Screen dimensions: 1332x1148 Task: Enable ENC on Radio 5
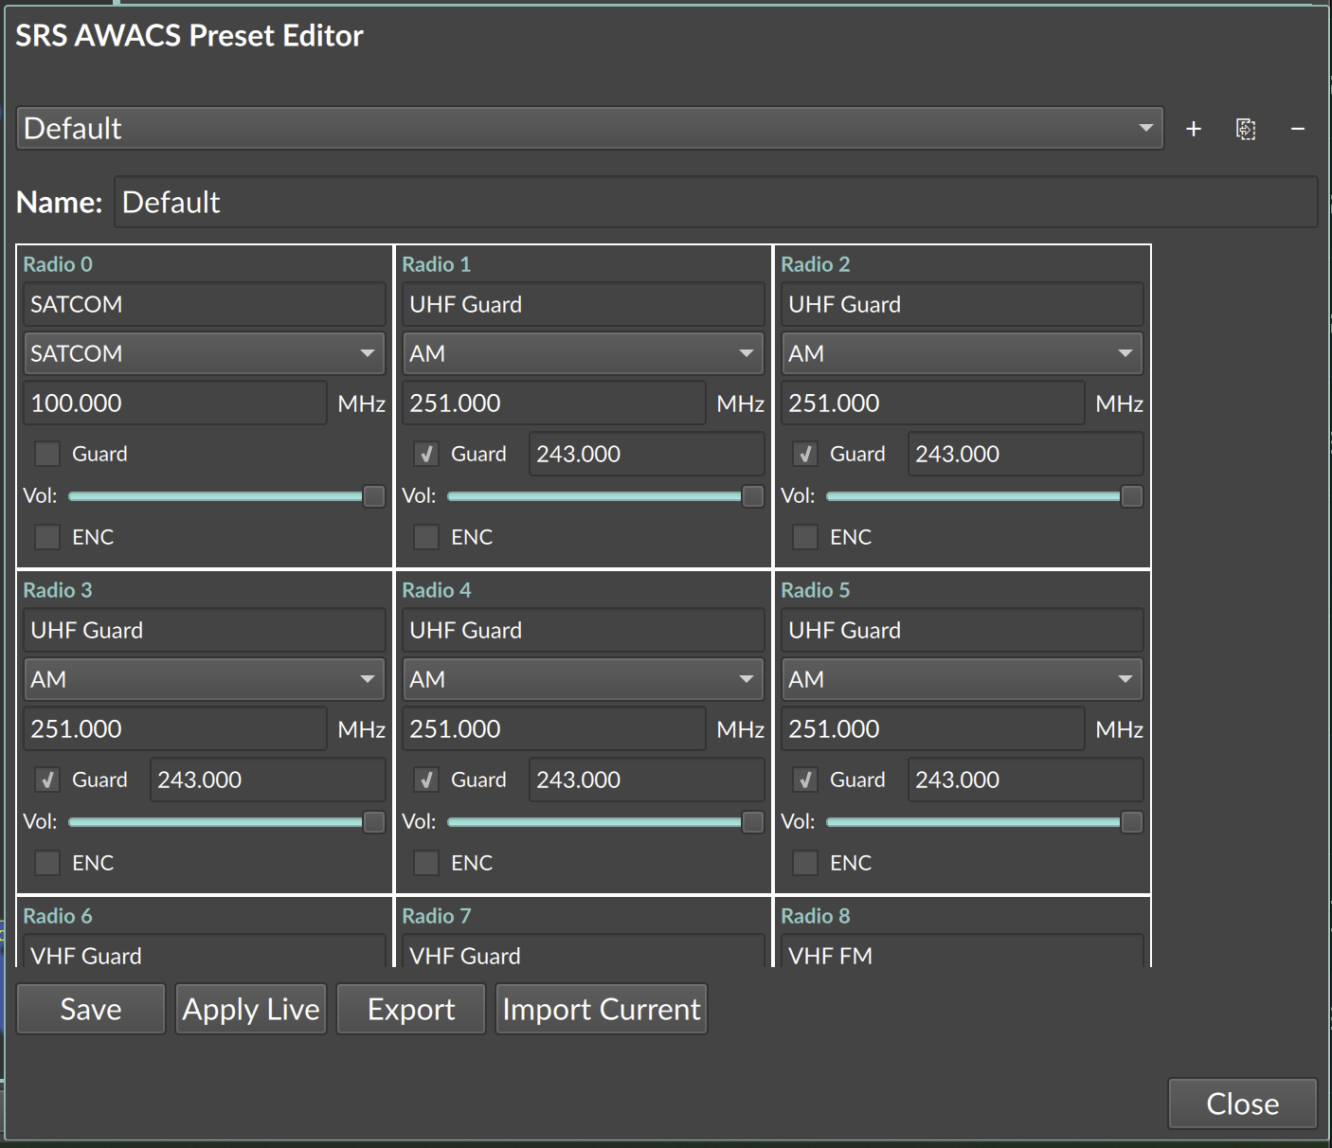[805, 863]
